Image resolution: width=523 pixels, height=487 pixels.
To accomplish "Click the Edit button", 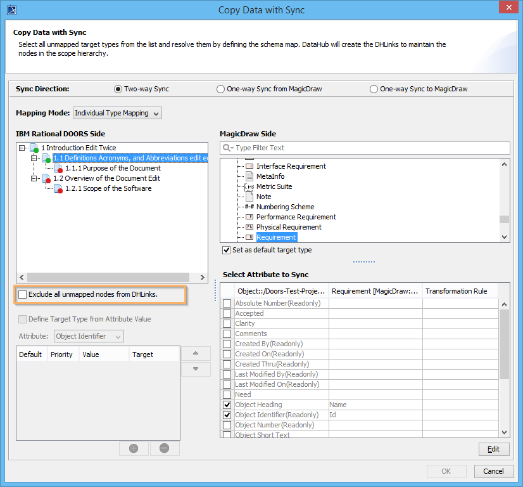I will pos(493,449).
